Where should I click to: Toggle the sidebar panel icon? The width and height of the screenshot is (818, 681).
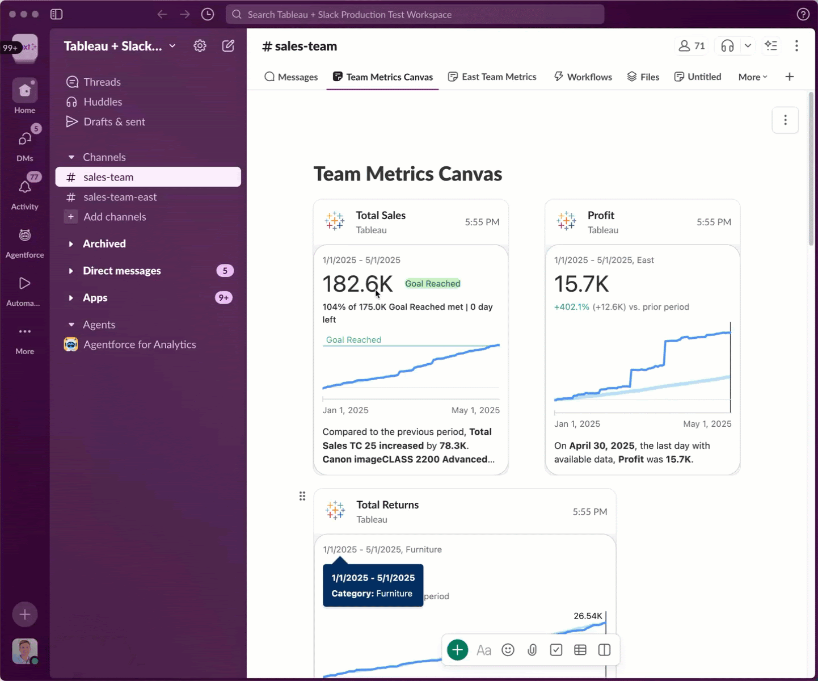[56, 14]
